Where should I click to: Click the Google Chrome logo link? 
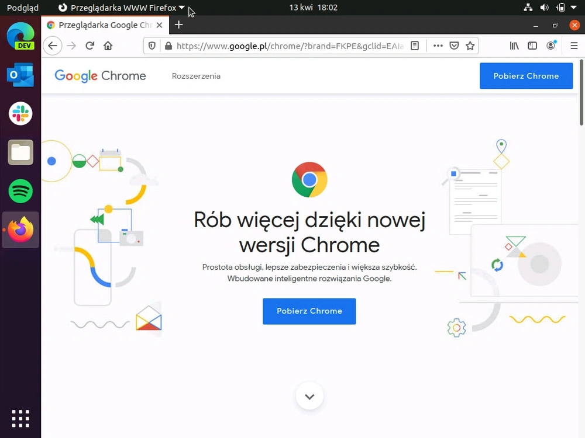point(101,75)
